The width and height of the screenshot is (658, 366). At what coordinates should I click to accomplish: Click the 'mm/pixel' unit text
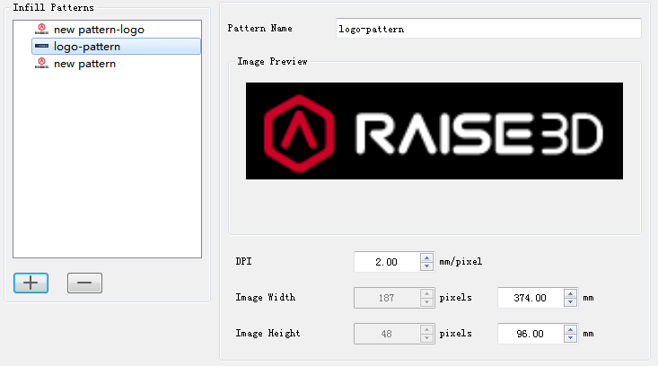[x=461, y=262]
